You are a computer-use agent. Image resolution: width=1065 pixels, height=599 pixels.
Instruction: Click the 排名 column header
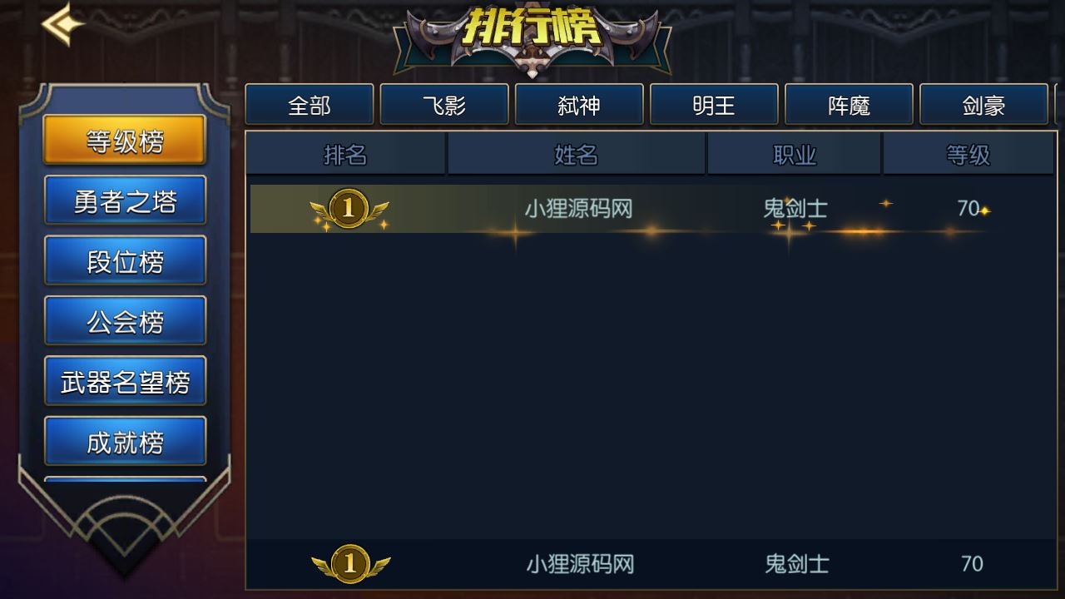[x=345, y=154]
